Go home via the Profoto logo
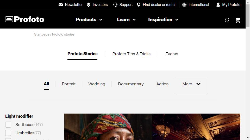 25,19
